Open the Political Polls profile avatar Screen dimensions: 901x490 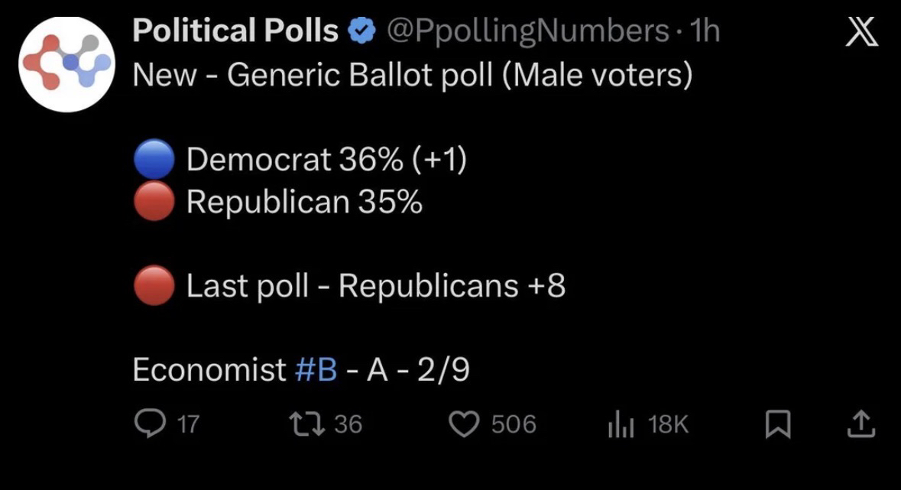click(x=66, y=63)
